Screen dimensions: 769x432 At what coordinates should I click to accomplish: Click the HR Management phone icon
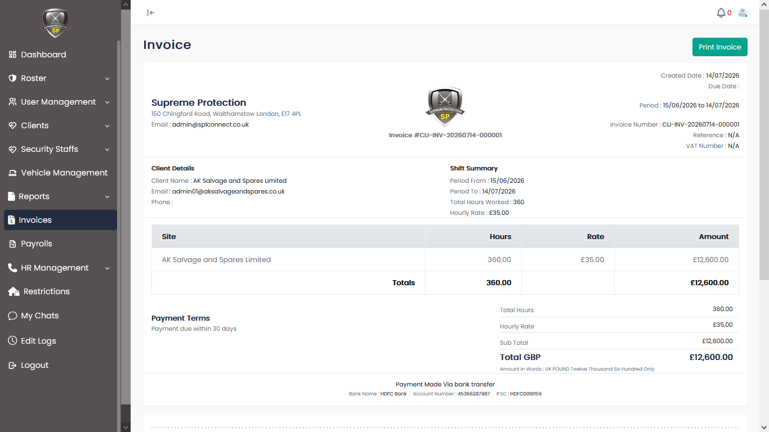tap(12, 268)
